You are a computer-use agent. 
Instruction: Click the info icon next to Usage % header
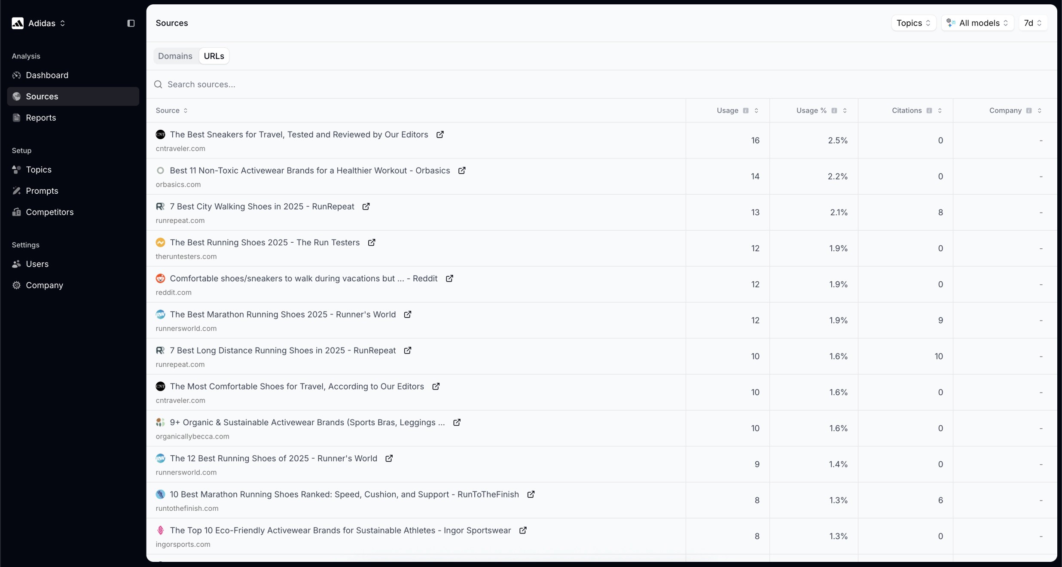coord(834,111)
